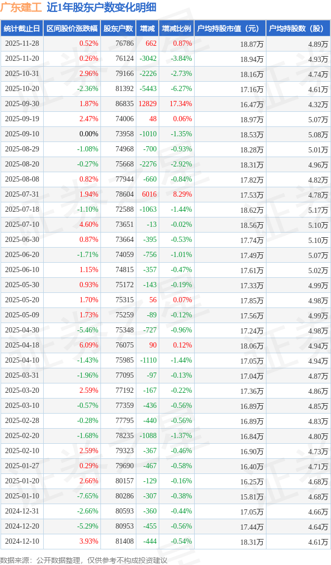Click the 户均持股市值（元） column header

point(230,29)
